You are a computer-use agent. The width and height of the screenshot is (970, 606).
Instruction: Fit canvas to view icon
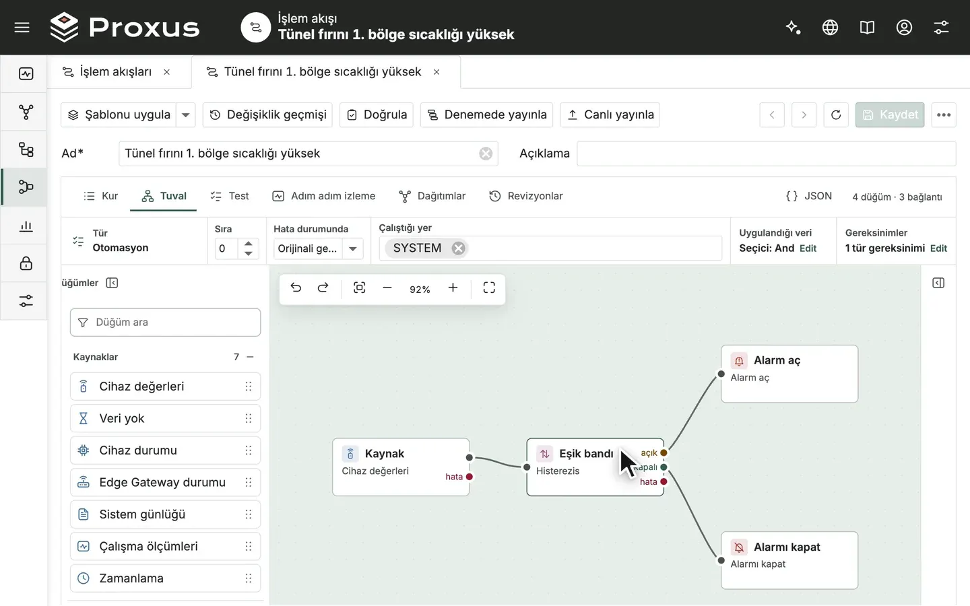click(360, 288)
